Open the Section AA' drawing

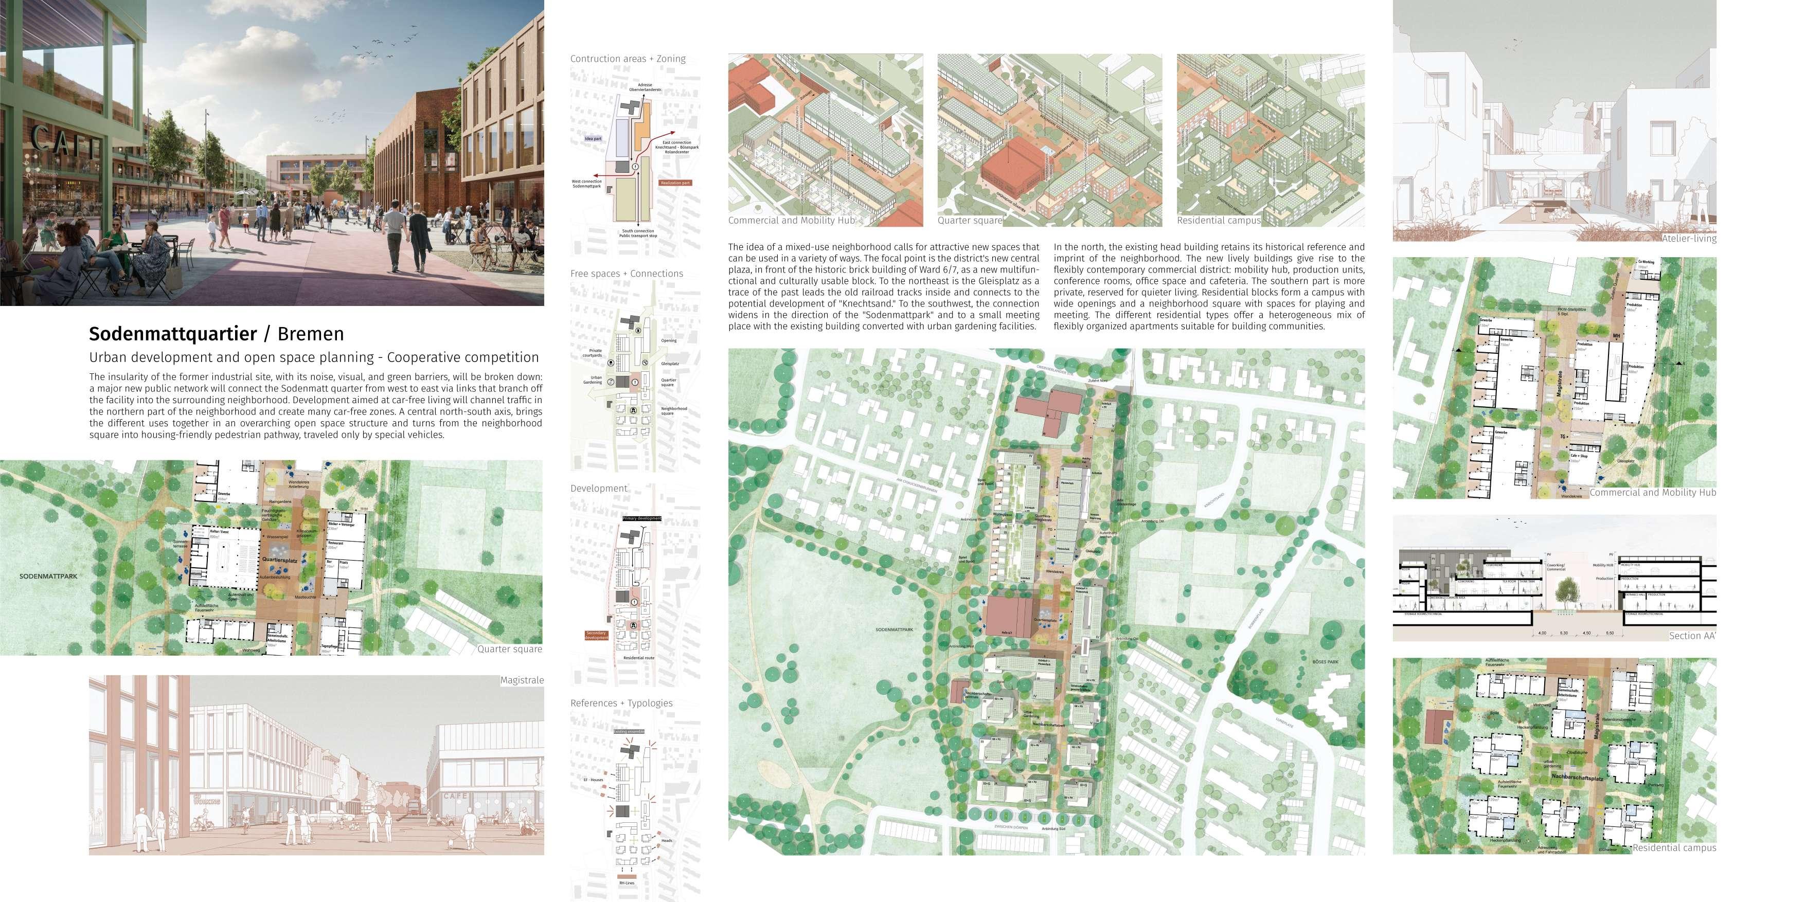(1555, 579)
